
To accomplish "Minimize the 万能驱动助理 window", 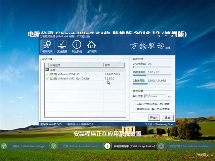I will [166, 36].
